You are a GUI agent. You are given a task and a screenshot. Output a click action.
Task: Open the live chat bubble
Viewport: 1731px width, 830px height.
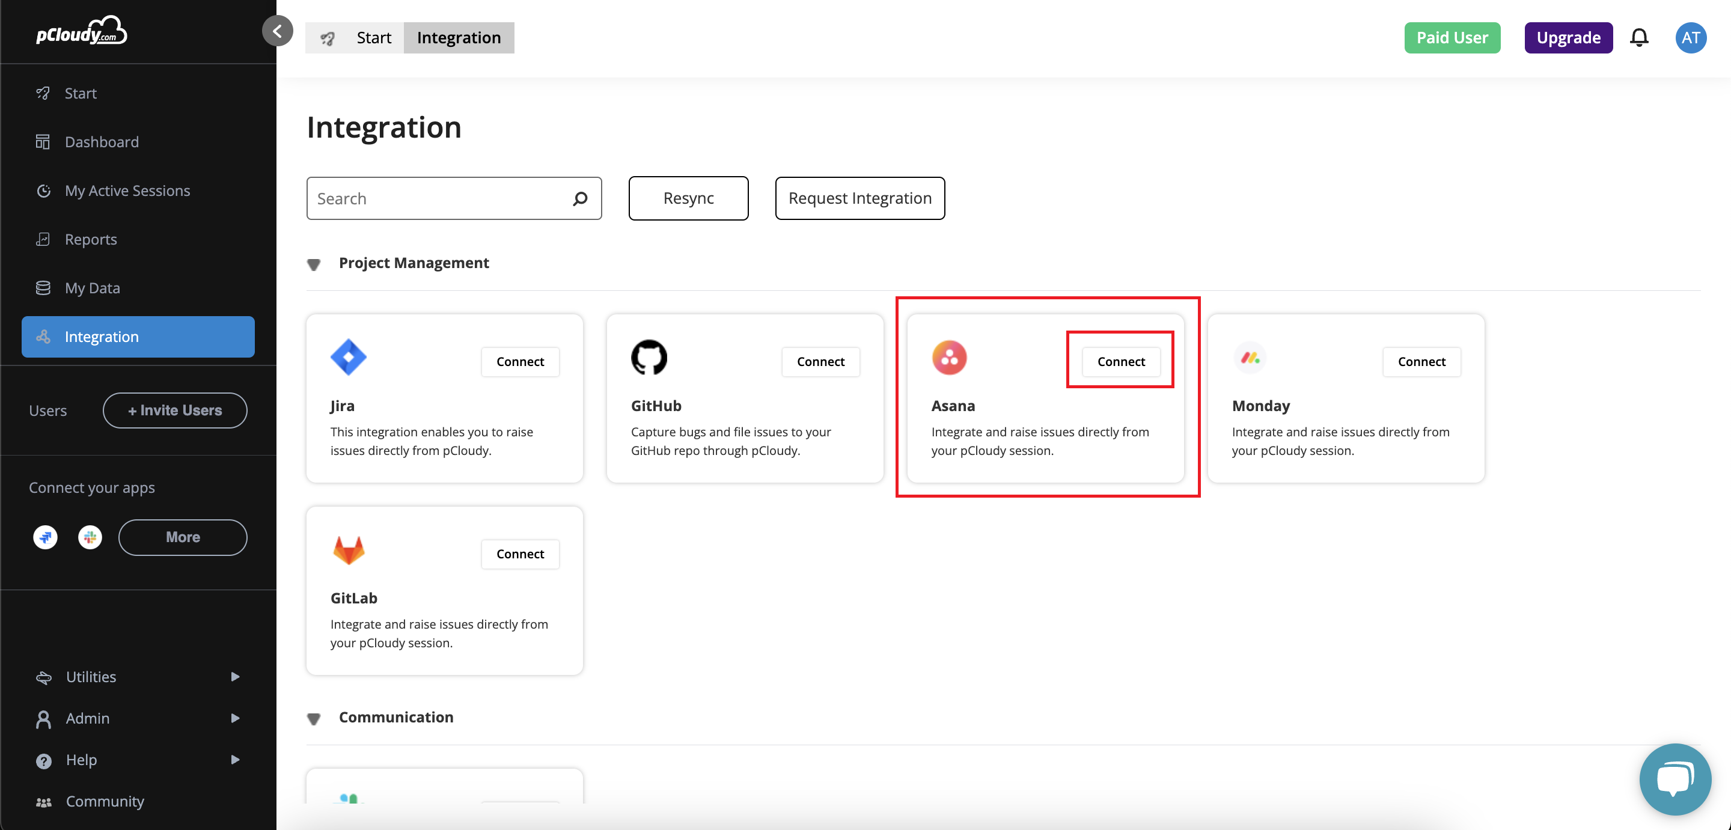click(x=1675, y=778)
